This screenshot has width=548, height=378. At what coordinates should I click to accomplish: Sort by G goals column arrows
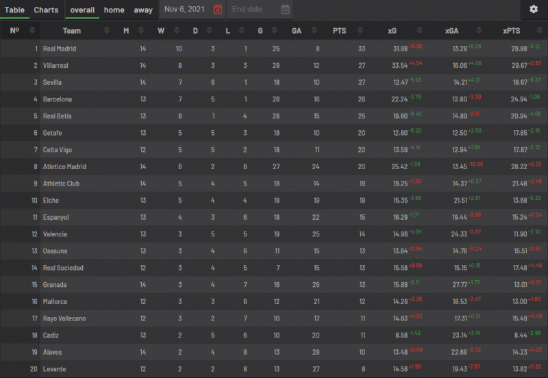click(275, 30)
